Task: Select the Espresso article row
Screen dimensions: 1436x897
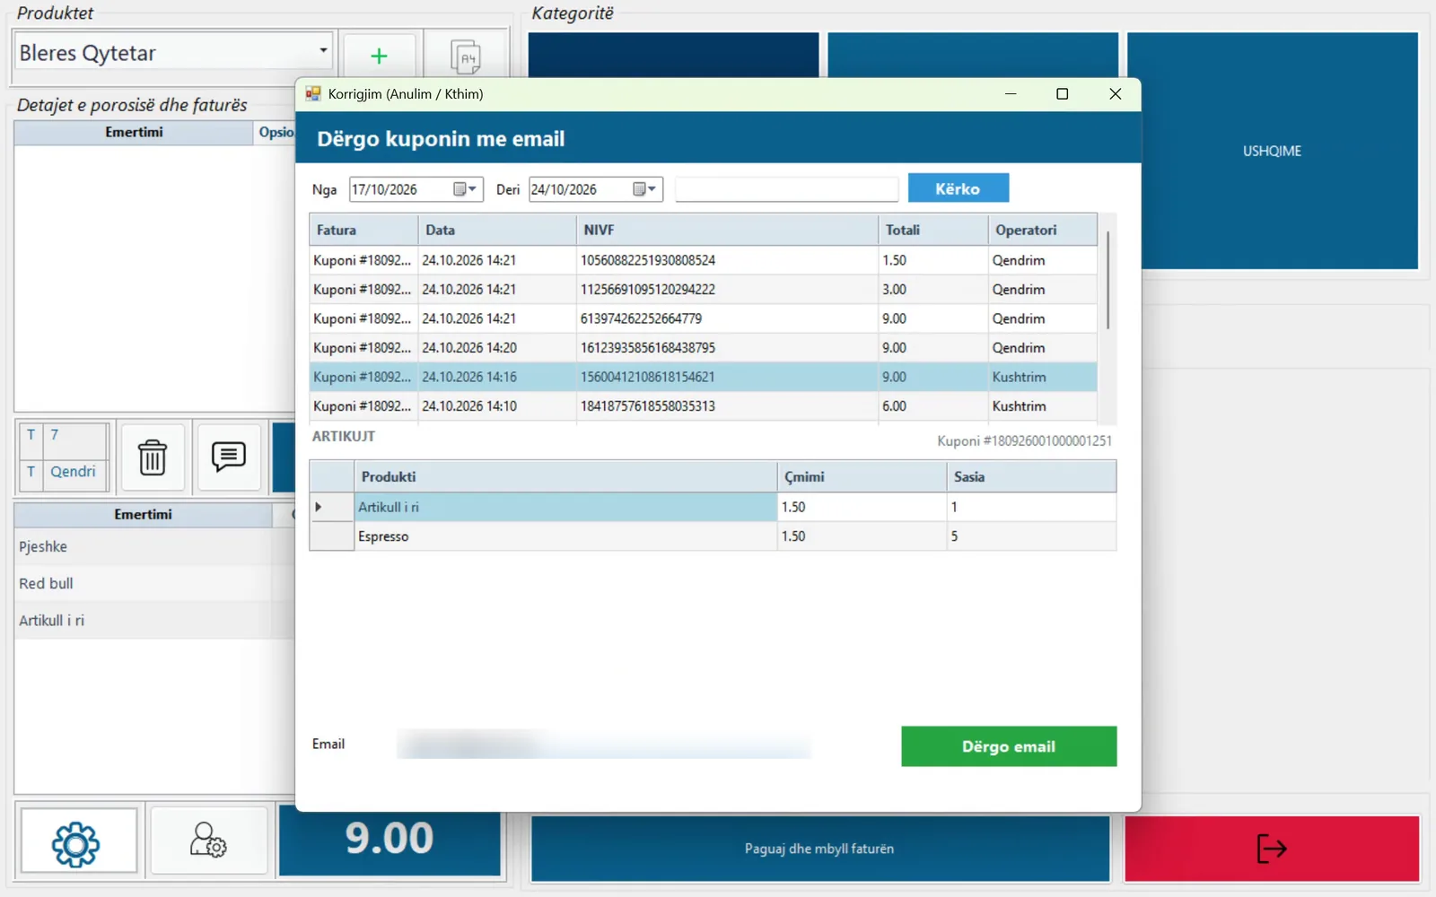Action: tap(713, 536)
